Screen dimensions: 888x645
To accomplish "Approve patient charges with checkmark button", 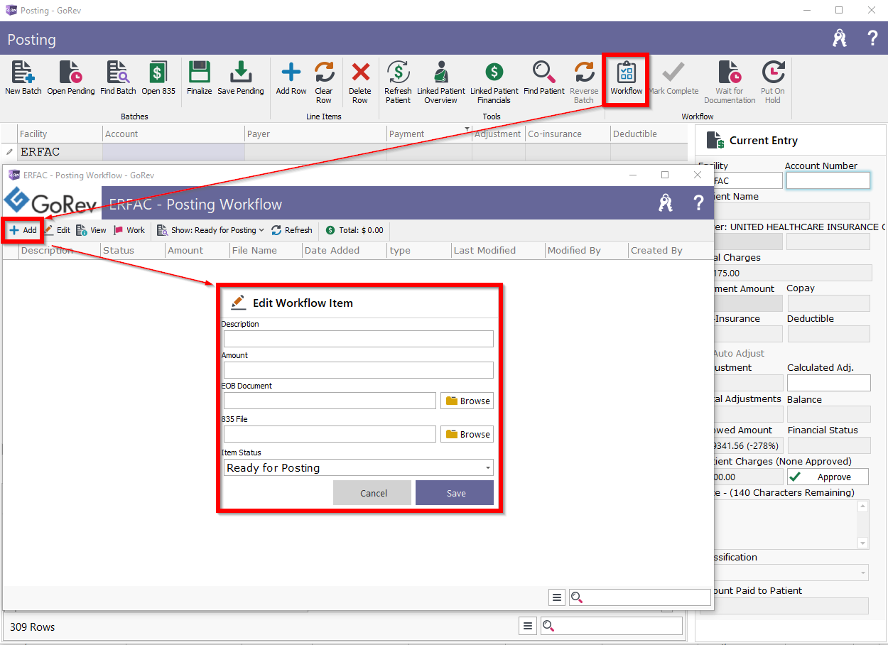I will 828,477.
